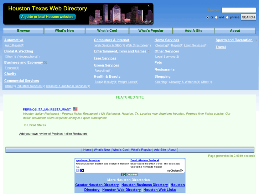259x194 pixels.
Task: Open the Home Services category
Action: point(167,40)
